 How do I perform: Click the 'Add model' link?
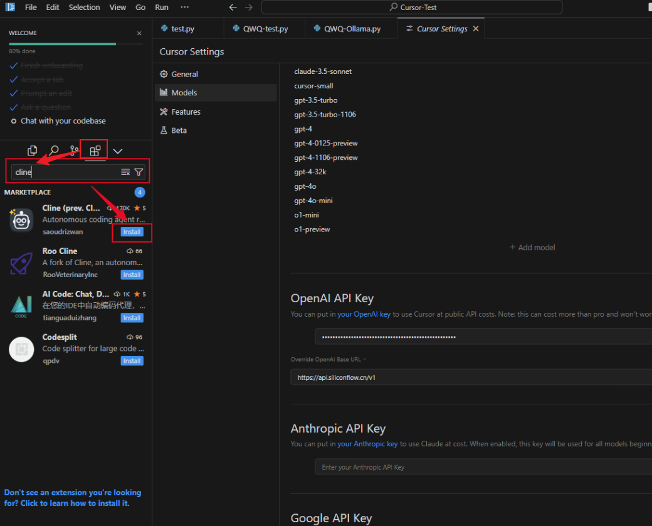pyautogui.click(x=532, y=248)
